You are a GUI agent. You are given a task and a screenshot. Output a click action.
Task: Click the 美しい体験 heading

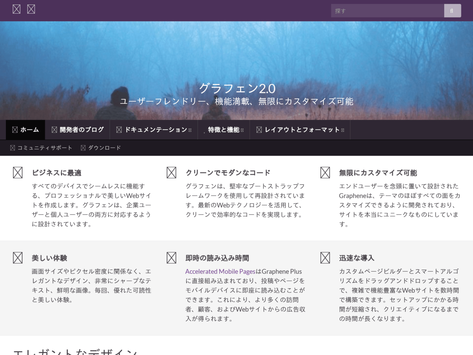(x=50, y=258)
